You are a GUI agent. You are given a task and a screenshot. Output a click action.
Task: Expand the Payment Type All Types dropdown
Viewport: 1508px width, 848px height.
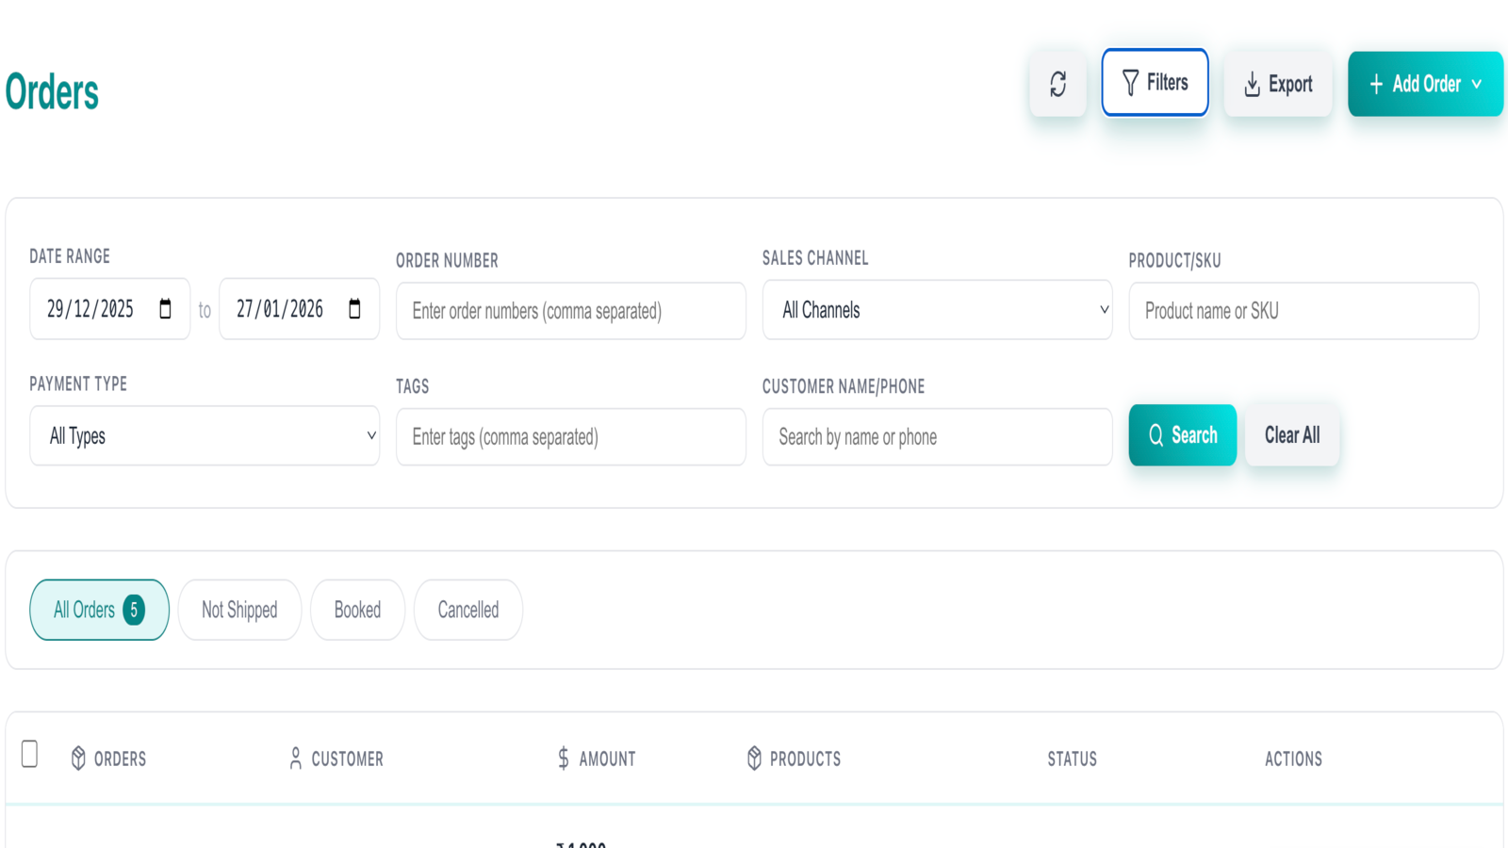point(205,435)
